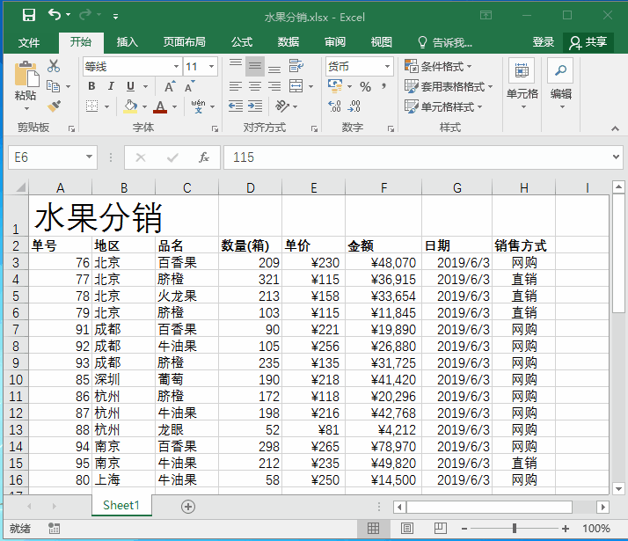Switch to Page Layout view button
The height and width of the screenshot is (541, 628).
[407, 529]
